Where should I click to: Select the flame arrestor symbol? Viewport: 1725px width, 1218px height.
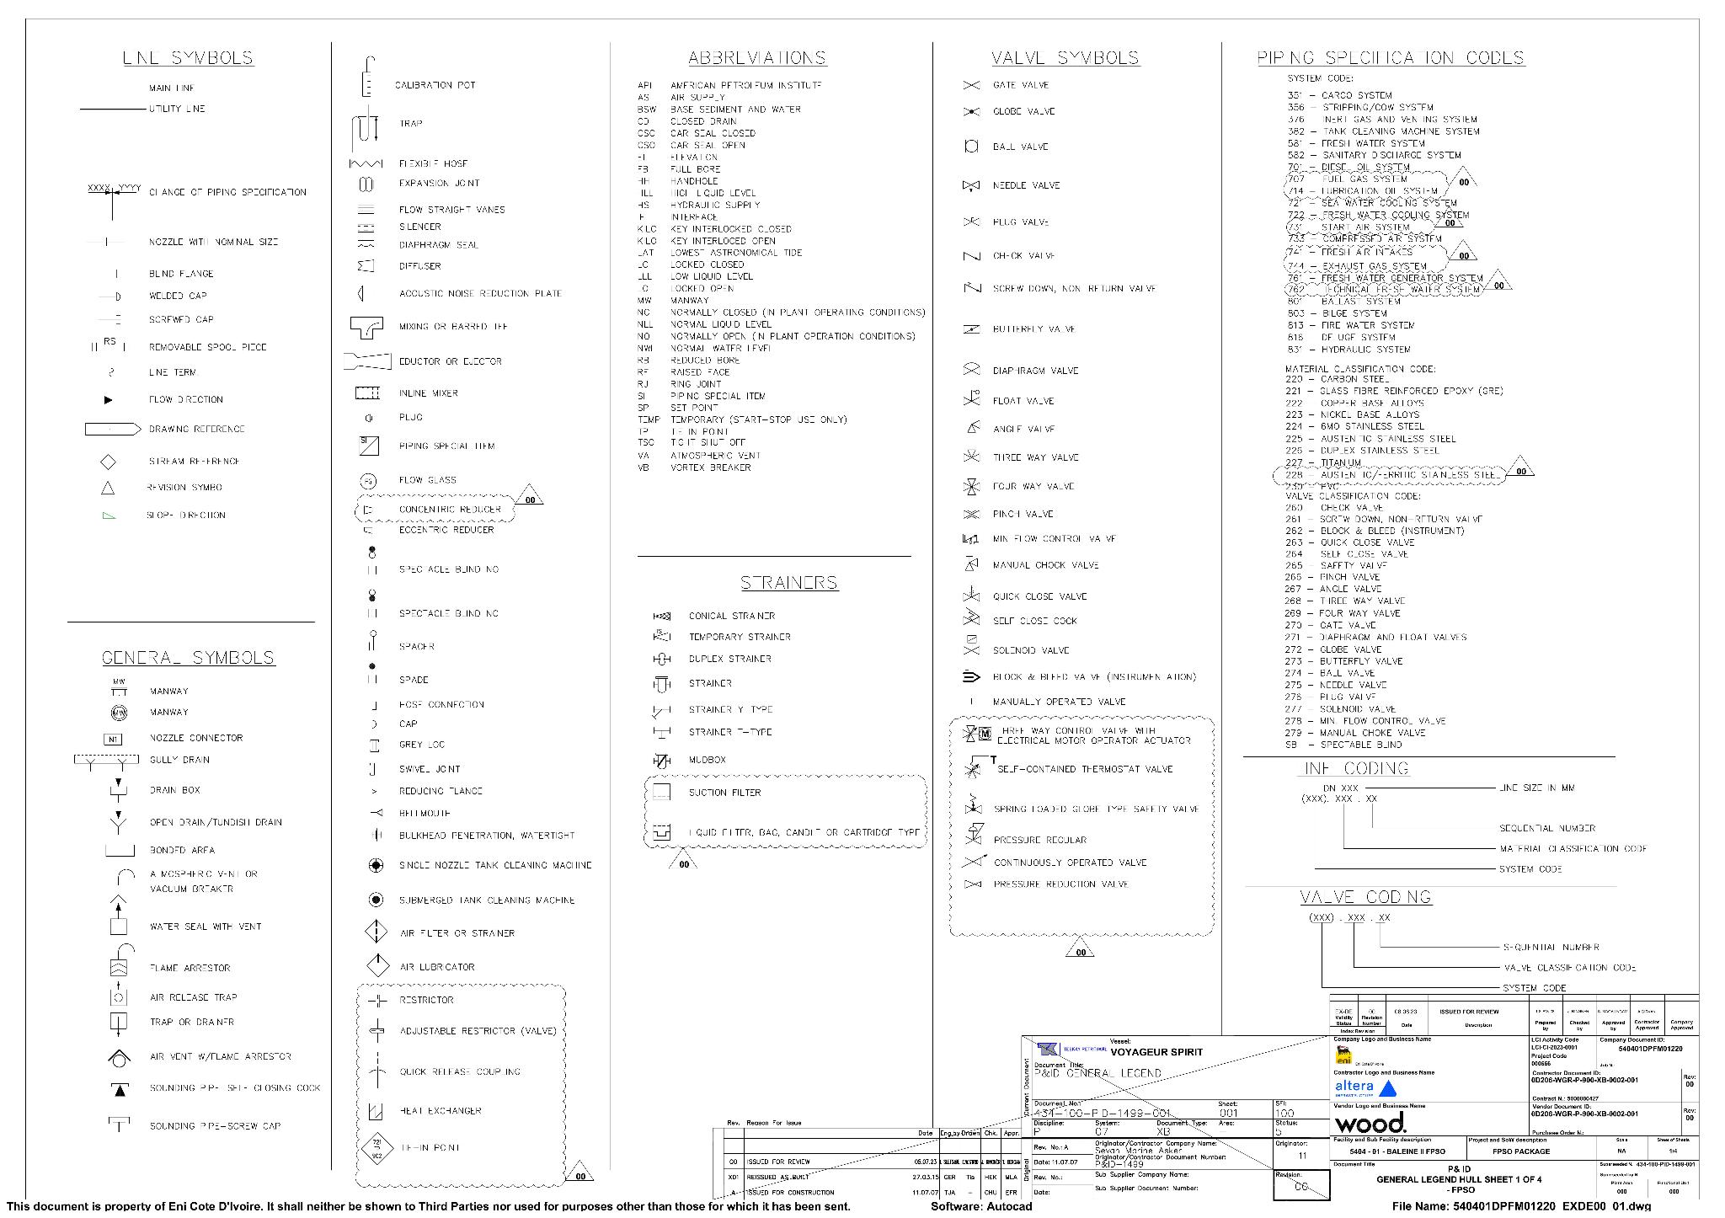click(x=120, y=961)
